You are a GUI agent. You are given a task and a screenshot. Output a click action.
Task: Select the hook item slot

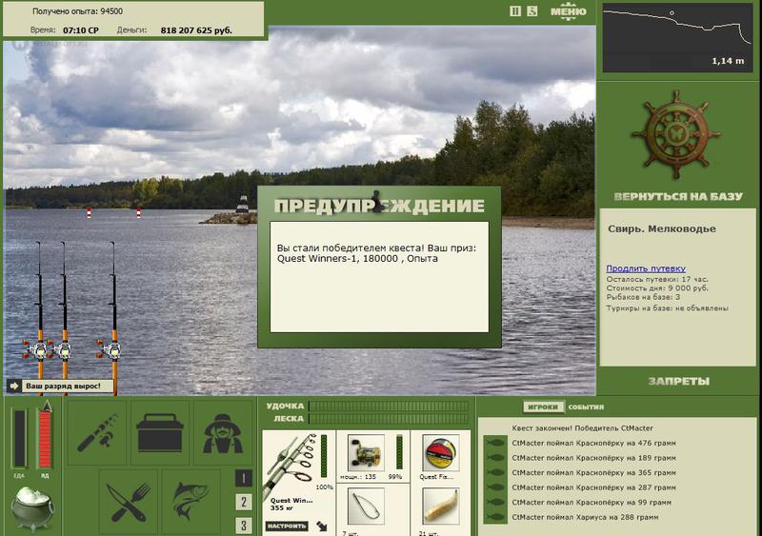tap(367, 506)
